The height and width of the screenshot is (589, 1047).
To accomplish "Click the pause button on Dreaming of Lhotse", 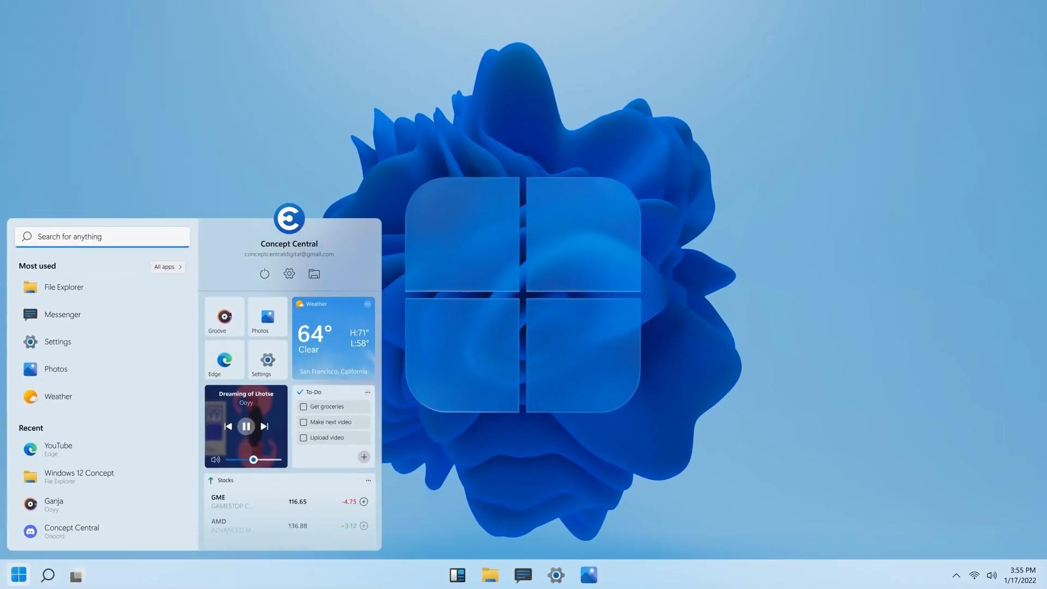I will click(246, 426).
